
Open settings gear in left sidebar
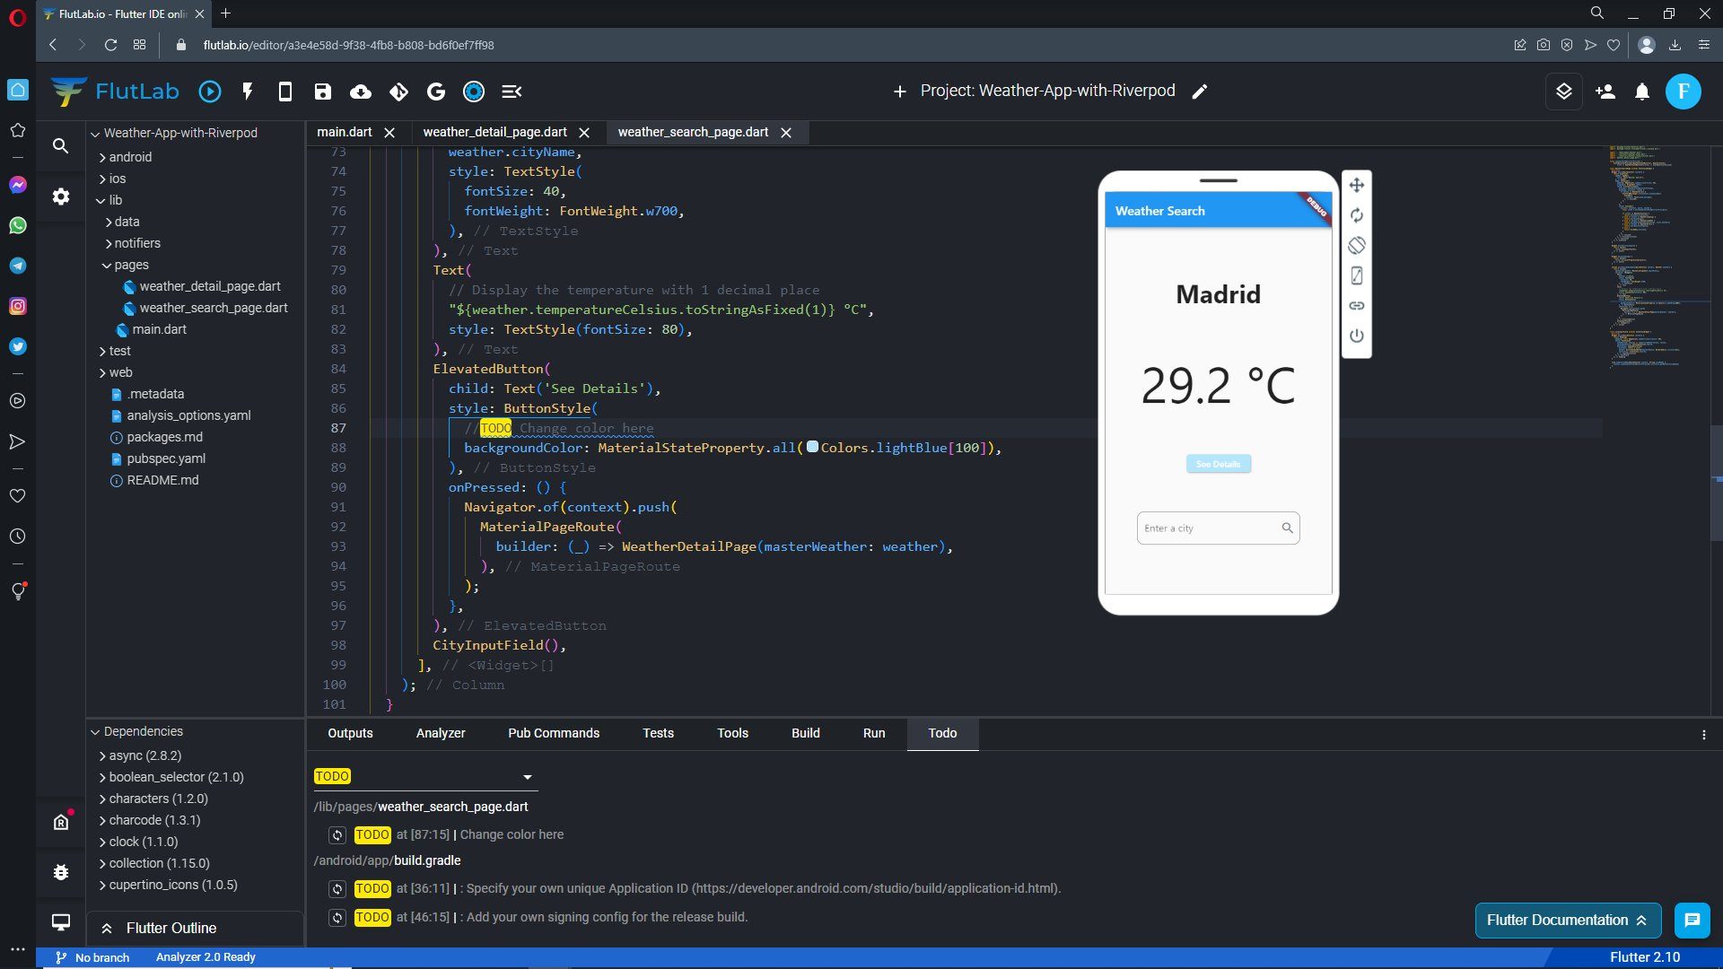click(61, 196)
